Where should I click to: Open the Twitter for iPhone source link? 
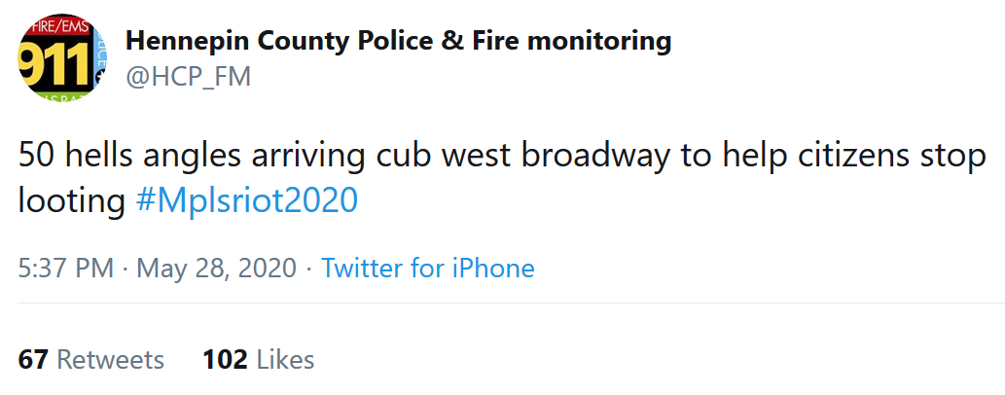point(427,268)
